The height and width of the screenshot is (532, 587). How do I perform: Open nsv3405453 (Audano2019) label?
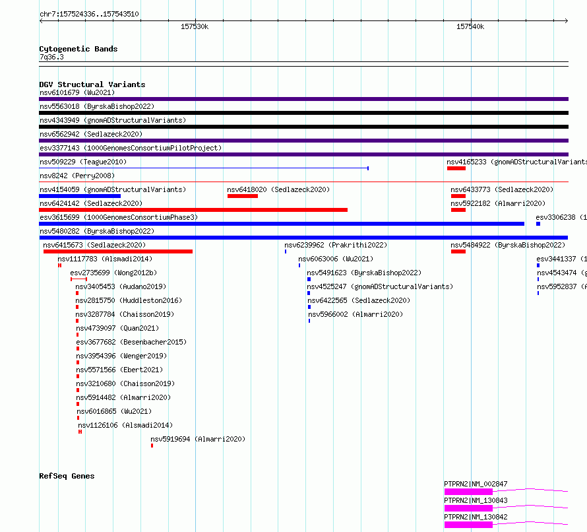point(121,286)
